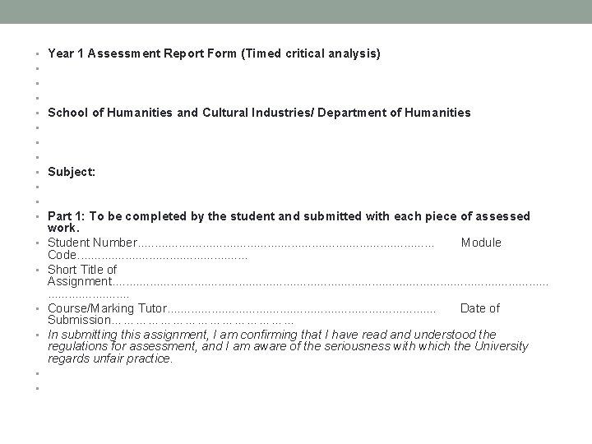Click the 'Short Title of' text
The image size is (592, 444).
tap(82, 269)
